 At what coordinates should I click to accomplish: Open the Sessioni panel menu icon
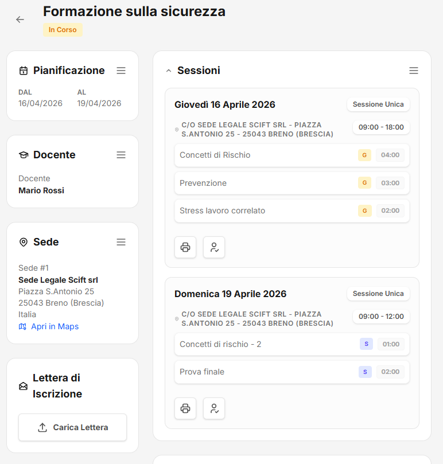click(x=414, y=71)
